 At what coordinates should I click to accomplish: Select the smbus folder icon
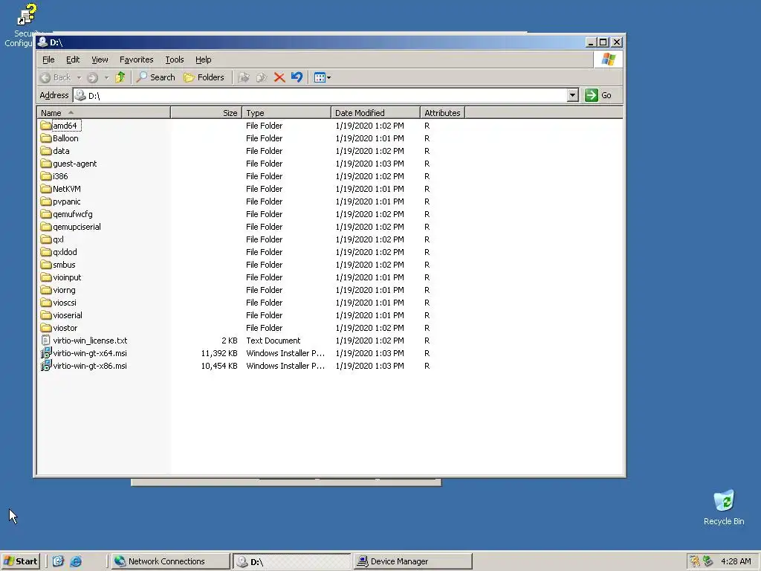tap(46, 265)
